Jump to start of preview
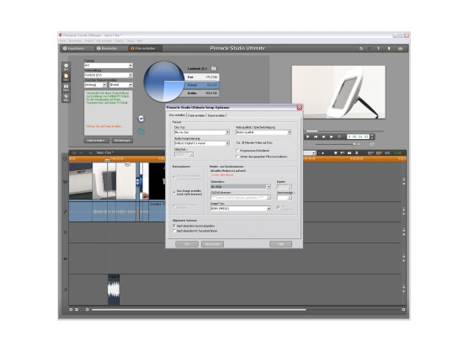The image size is (469, 352). tap(316, 136)
